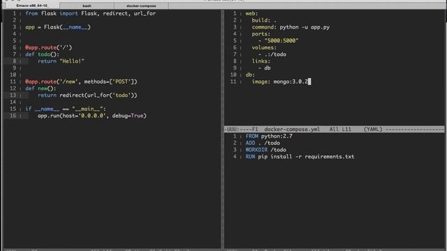Click the 'volumes:' YAML key

[x=264, y=47]
